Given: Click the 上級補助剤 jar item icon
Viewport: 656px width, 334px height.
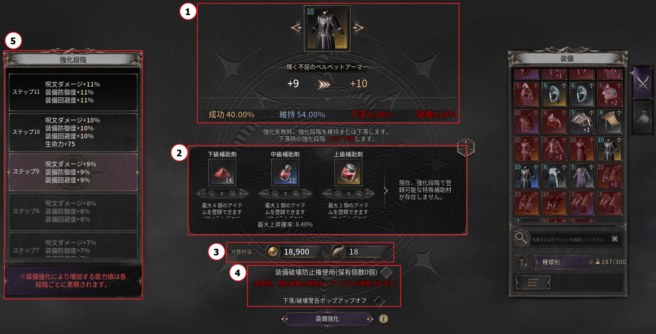Looking at the screenshot, I should point(348,173).
